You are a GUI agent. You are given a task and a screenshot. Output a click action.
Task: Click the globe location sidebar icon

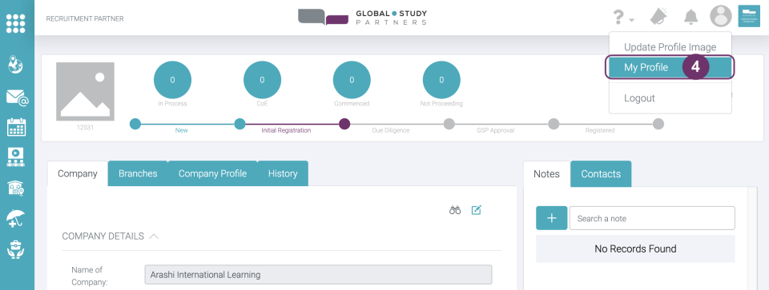pos(16,65)
